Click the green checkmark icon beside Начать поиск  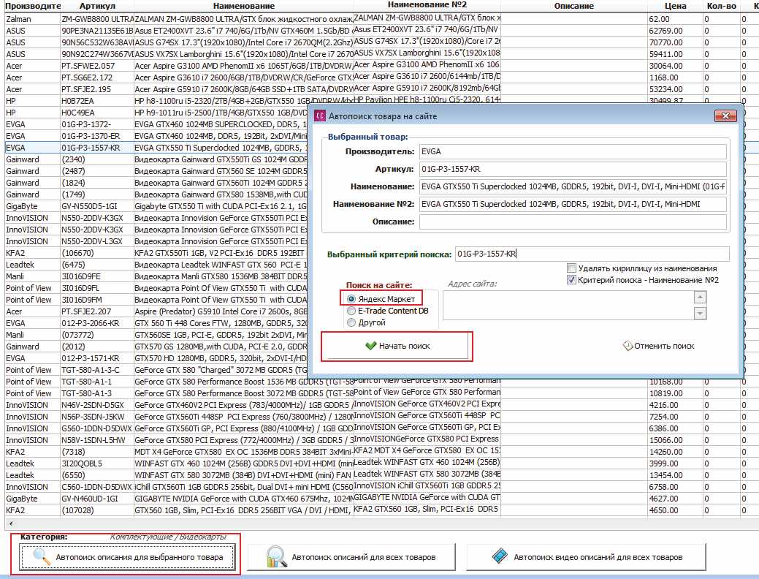[x=371, y=346]
